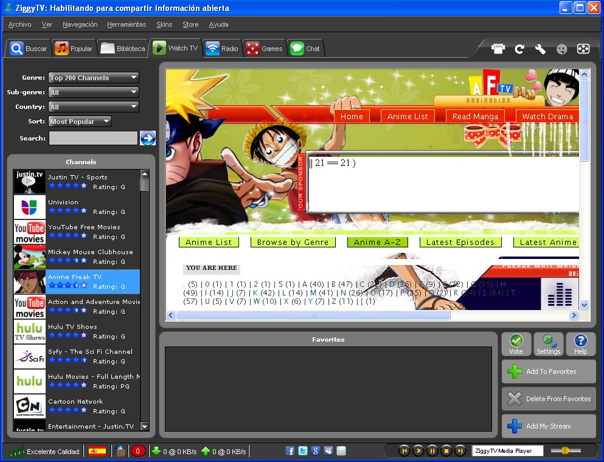Screen dimensions: 604x462
Task: Switch to the Biblioteca tab
Action: [123, 49]
